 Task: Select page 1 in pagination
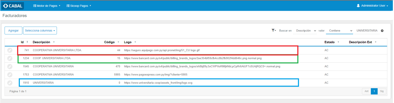click(x=374, y=91)
